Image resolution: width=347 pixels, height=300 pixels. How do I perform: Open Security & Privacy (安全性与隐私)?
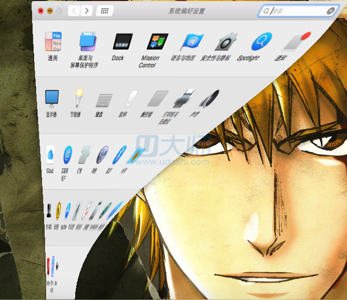[226, 42]
